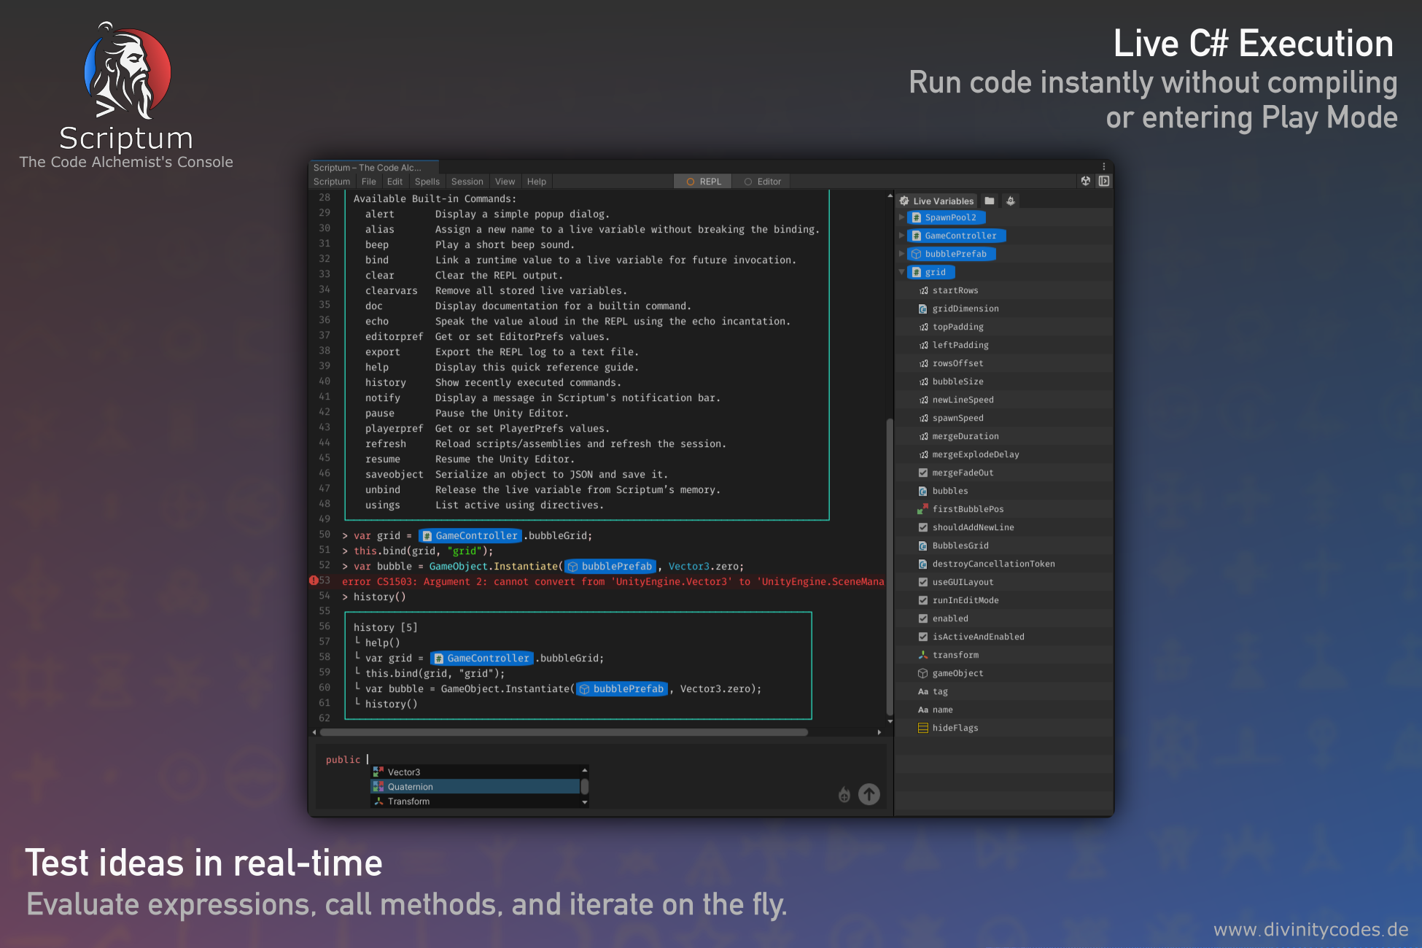Screen dimensions: 1422x948
Task: Click the horizontal scroll right arrow
Action: [879, 732]
